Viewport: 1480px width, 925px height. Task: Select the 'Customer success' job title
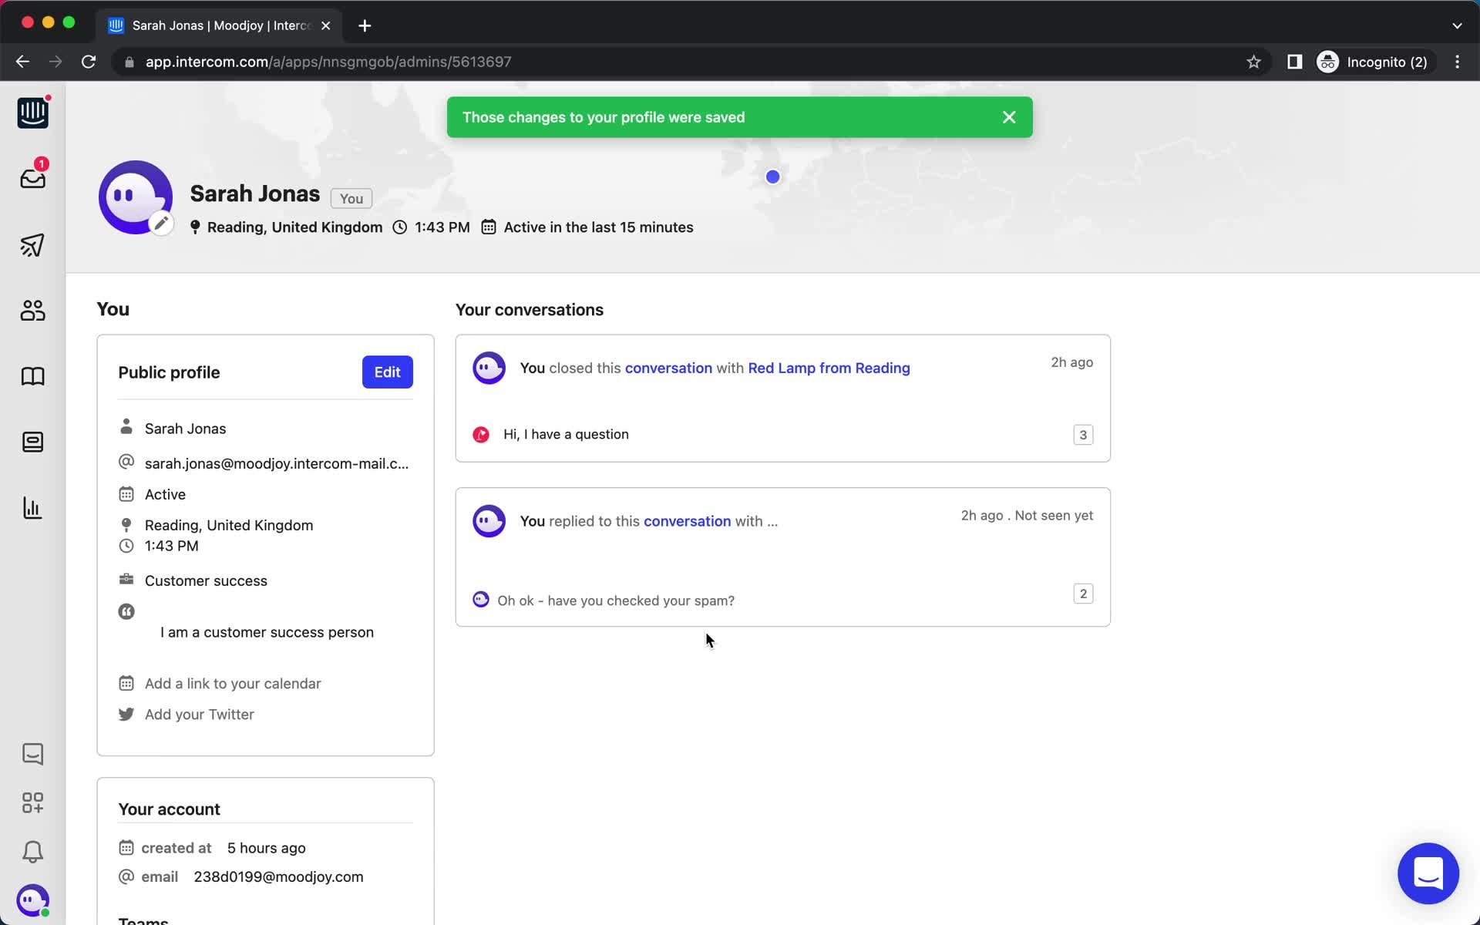point(206,581)
